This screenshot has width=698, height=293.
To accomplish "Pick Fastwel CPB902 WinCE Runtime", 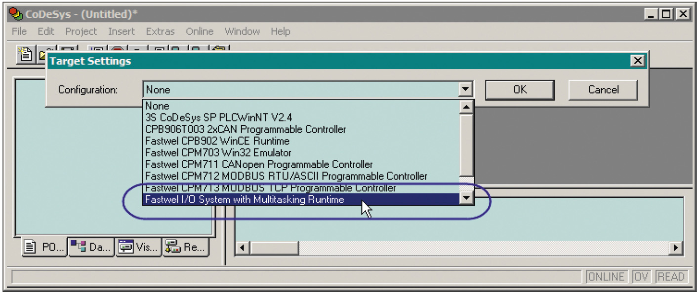I will (301, 141).
